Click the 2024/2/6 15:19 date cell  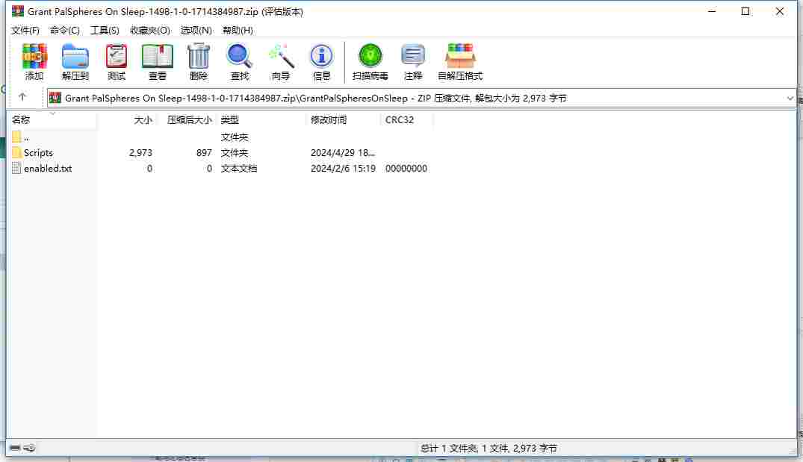pos(343,169)
